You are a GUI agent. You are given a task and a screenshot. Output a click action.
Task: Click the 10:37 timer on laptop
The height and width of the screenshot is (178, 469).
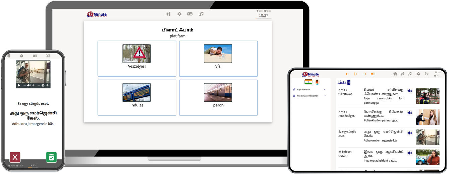click(263, 15)
